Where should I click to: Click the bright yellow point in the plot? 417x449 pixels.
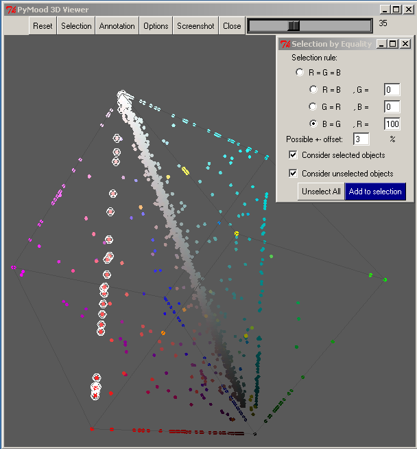click(237, 233)
